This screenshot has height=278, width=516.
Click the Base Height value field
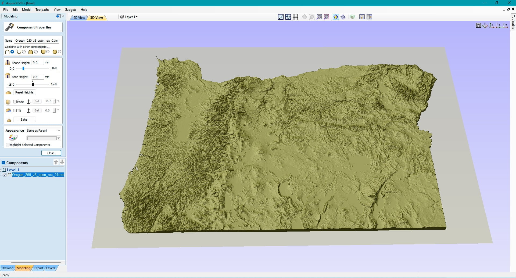[x=38, y=77]
